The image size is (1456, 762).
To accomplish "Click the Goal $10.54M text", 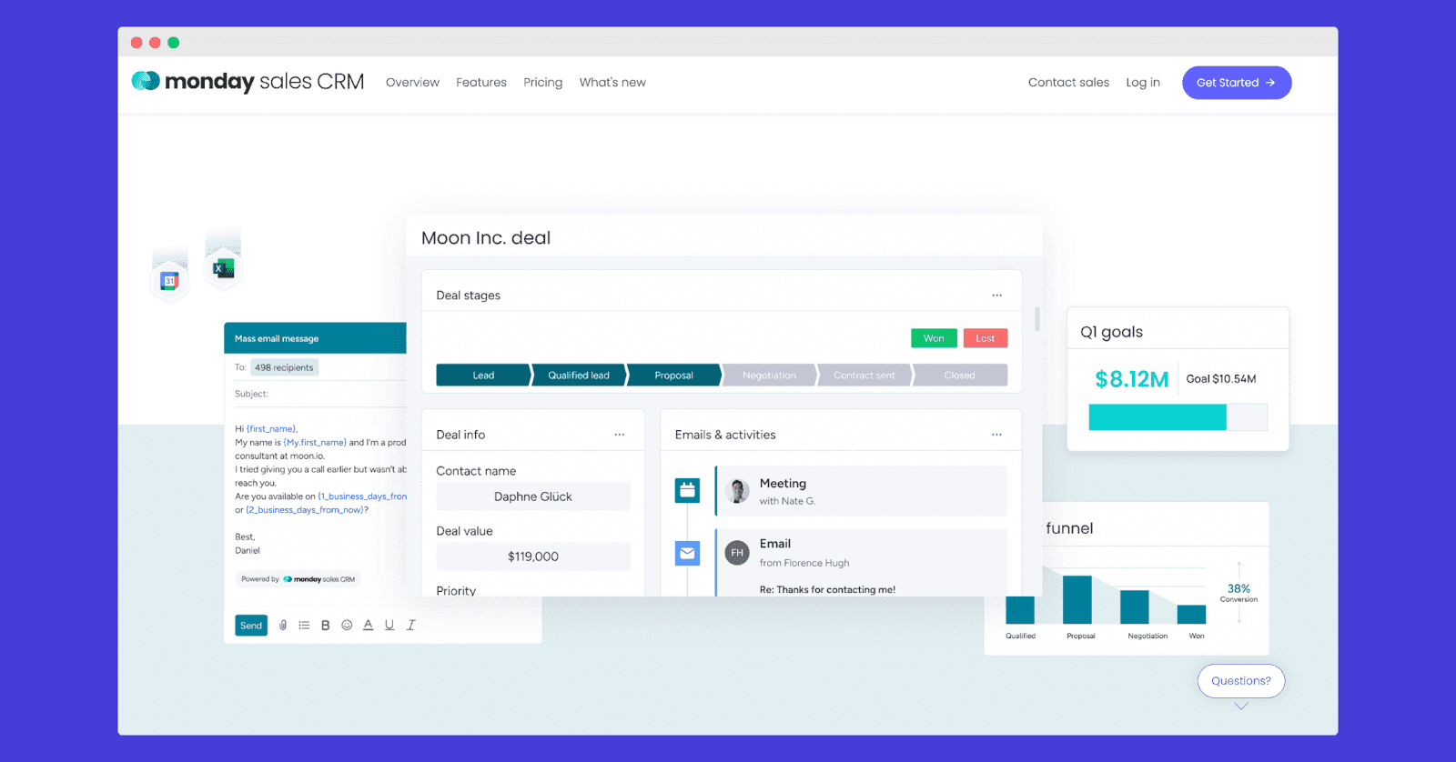I will tap(1220, 379).
